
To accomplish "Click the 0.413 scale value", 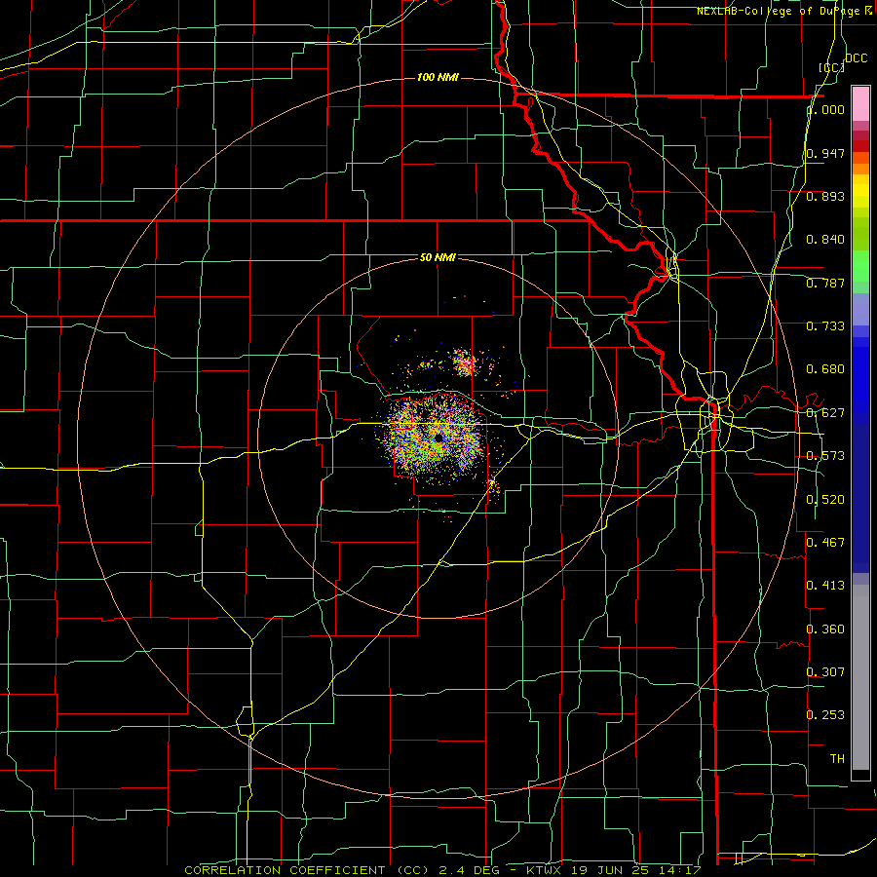I will click(x=825, y=586).
